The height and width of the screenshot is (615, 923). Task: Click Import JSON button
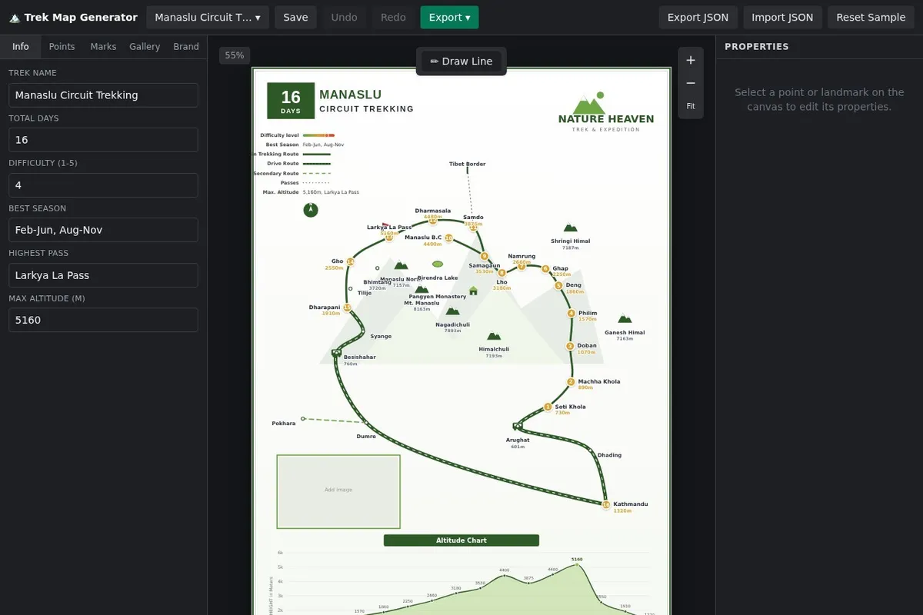[x=782, y=18]
